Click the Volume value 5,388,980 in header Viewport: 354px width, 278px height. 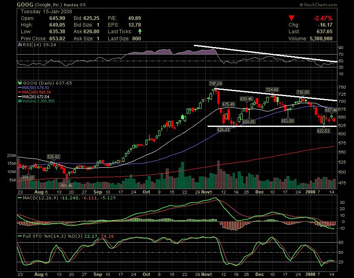coord(321,39)
